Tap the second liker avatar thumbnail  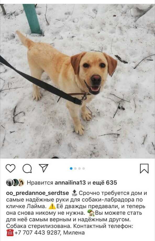(x=15, y=183)
